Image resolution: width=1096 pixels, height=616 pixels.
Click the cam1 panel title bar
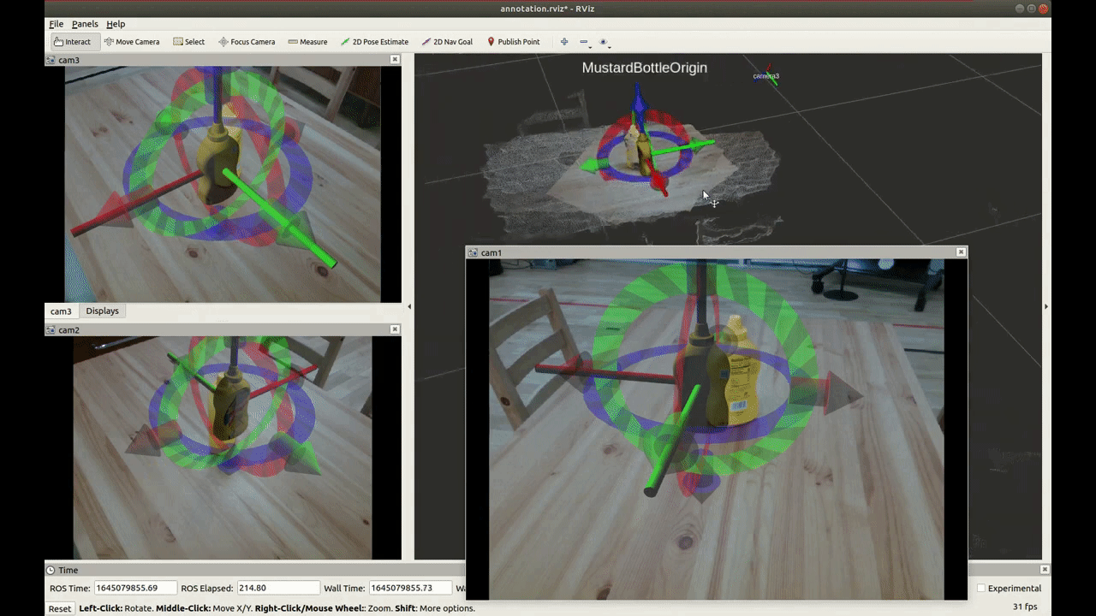click(x=716, y=252)
